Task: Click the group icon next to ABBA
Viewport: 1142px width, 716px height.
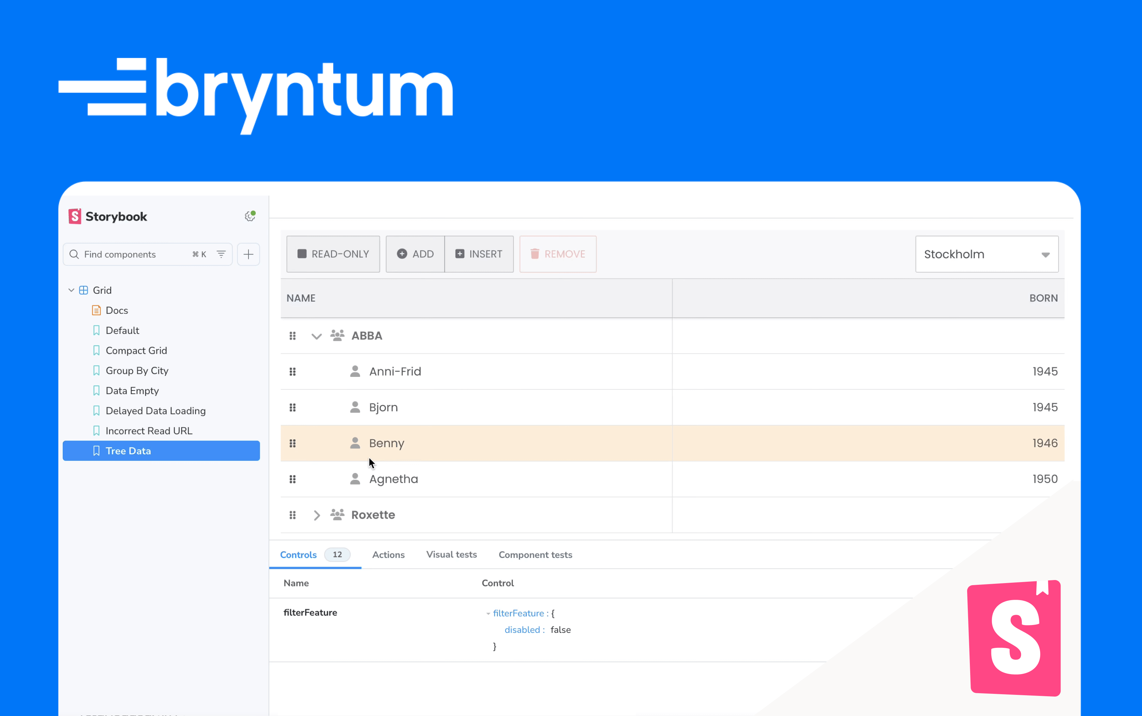Action: [x=337, y=335]
